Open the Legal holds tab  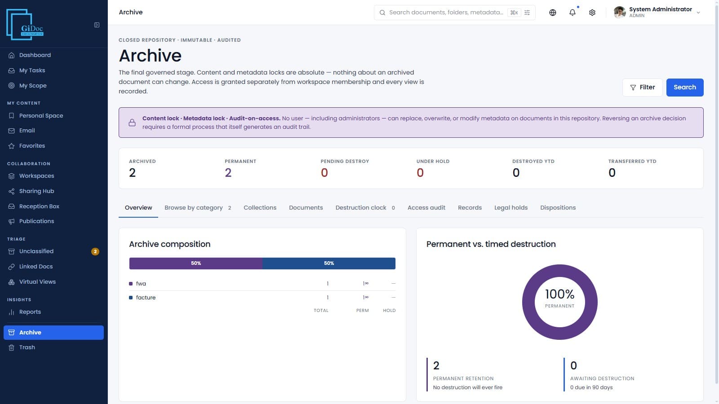pyautogui.click(x=511, y=208)
